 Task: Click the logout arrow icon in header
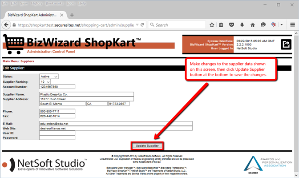point(286,44)
